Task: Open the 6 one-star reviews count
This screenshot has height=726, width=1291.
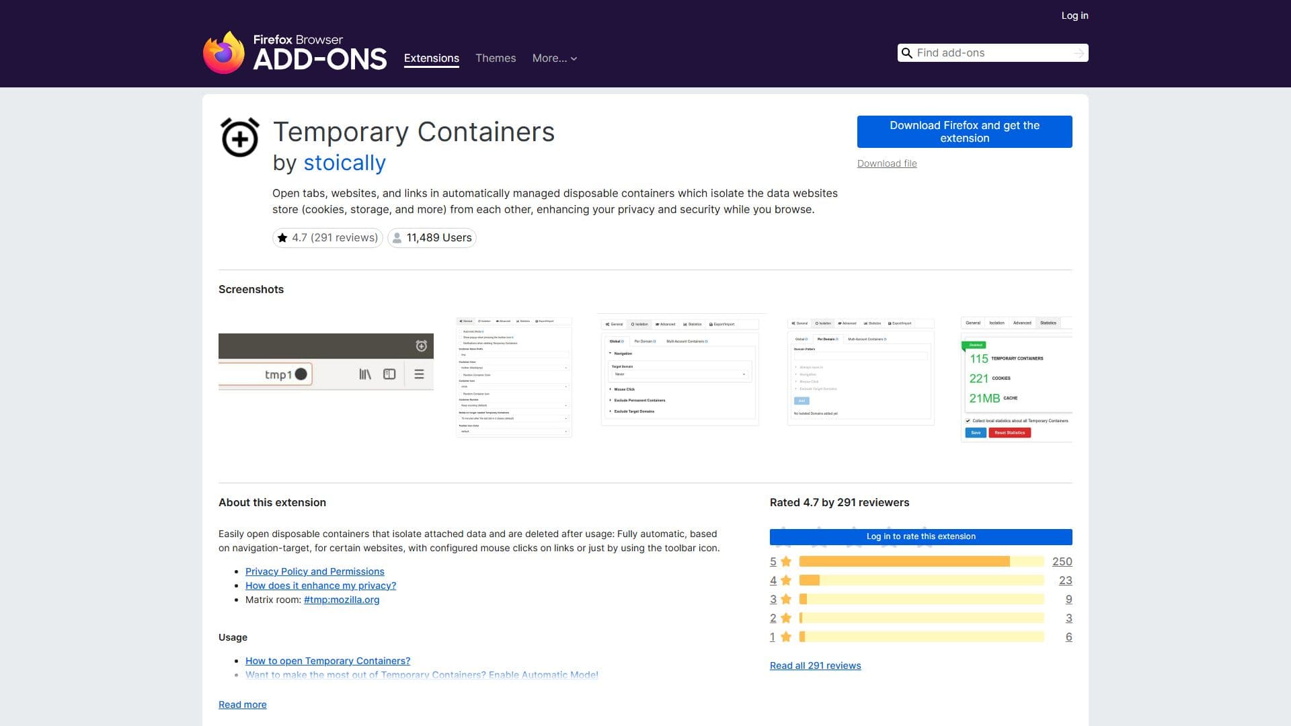Action: 1069,637
